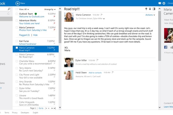Tick the select-all checkbox beside View

pyautogui.click(x=17, y=9)
